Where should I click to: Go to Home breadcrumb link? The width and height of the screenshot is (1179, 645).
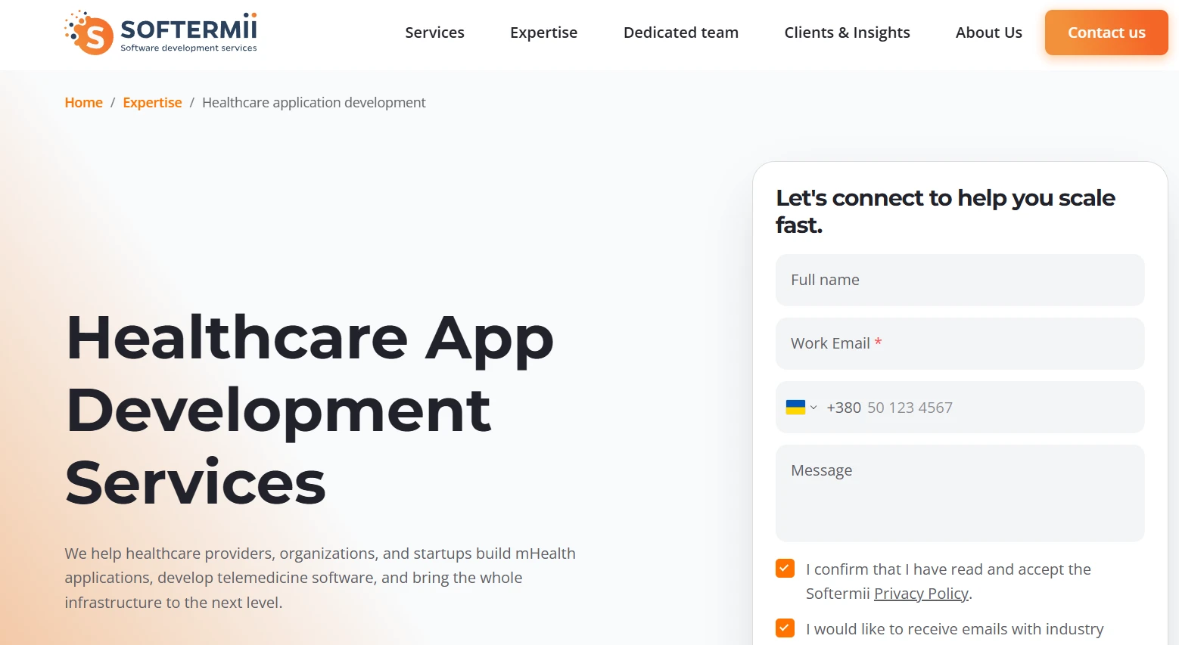[x=83, y=103]
